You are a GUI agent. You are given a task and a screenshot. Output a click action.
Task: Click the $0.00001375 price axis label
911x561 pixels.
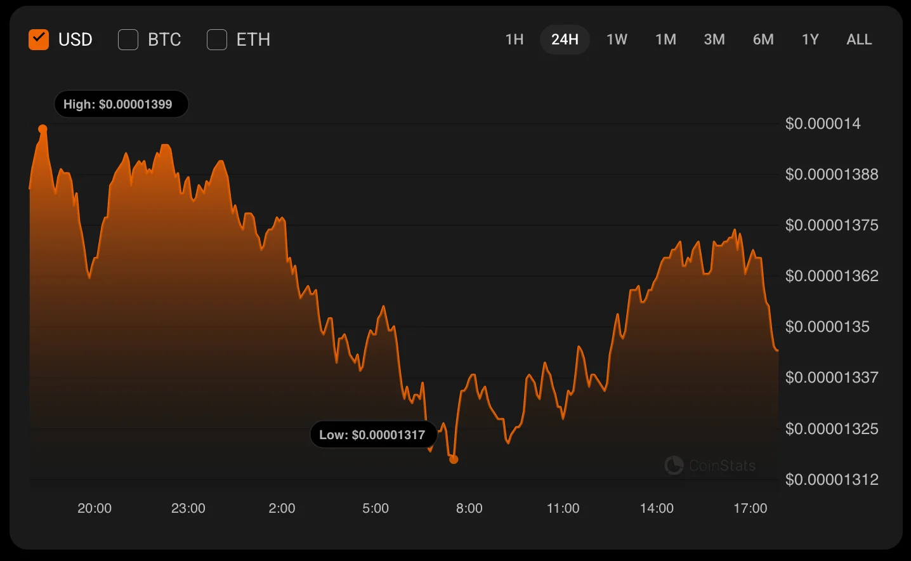click(832, 225)
